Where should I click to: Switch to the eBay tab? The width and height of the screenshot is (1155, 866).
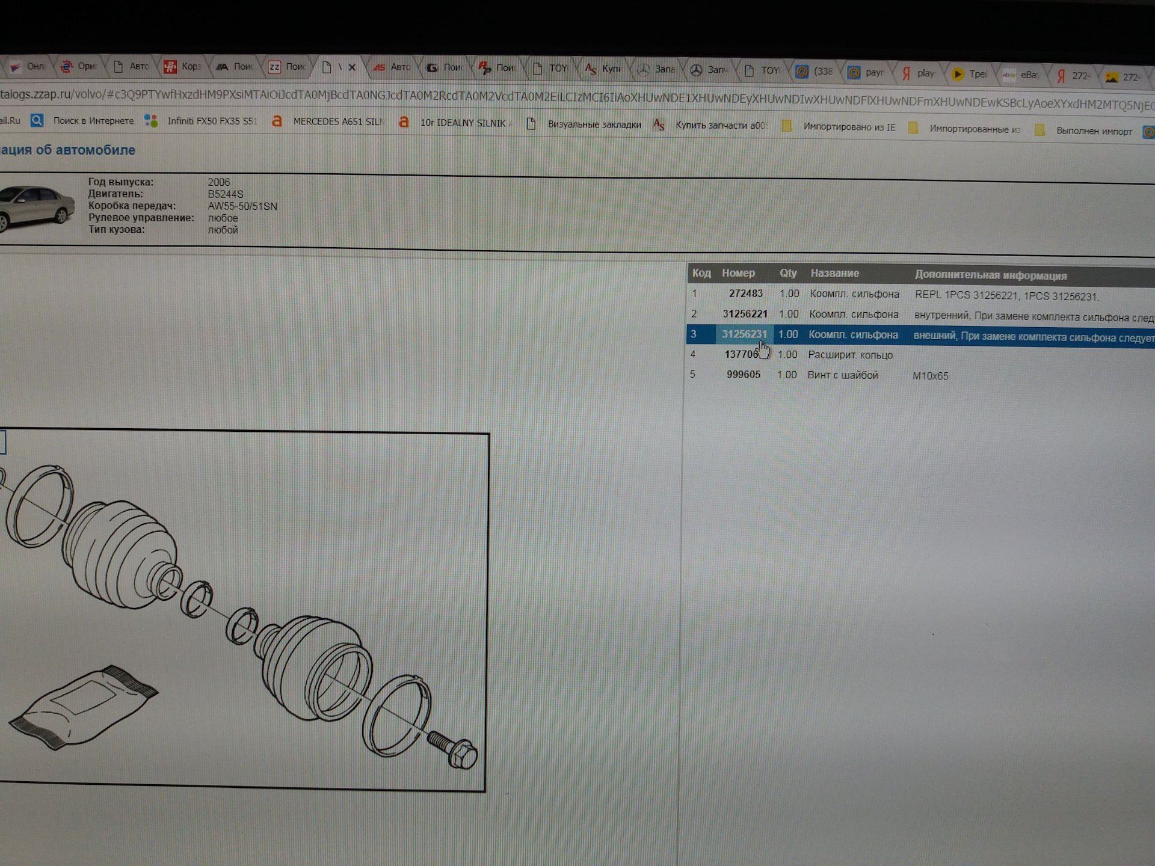point(1023,75)
